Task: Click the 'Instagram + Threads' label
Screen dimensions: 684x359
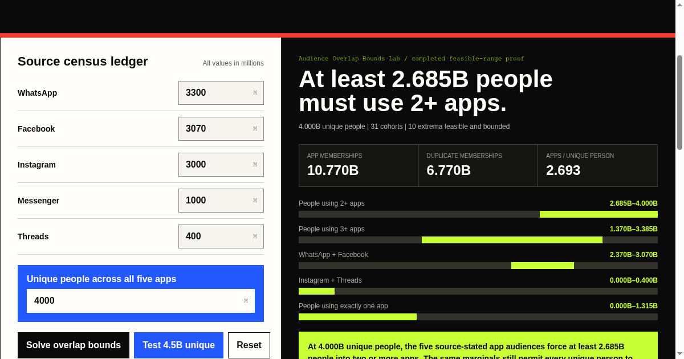Action: click(x=330, y=280)
